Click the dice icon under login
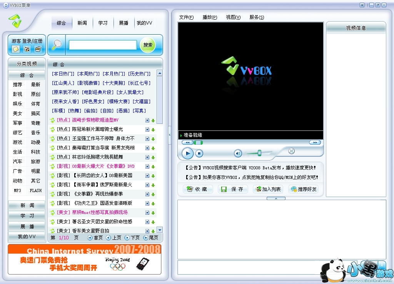The height and width of the screenshot is (284, 394). pos(27,49)
